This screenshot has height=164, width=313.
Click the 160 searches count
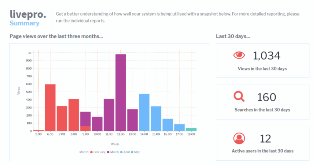(x=267, y=97)
